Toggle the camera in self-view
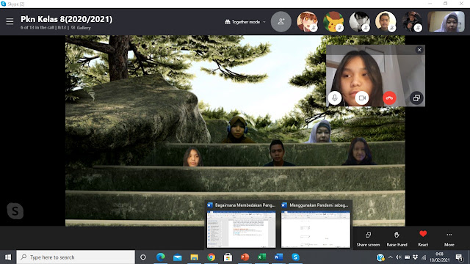Image resolution: width=470 pixels, height=264 pixels. pyautogui.click(x=362, y=98)
